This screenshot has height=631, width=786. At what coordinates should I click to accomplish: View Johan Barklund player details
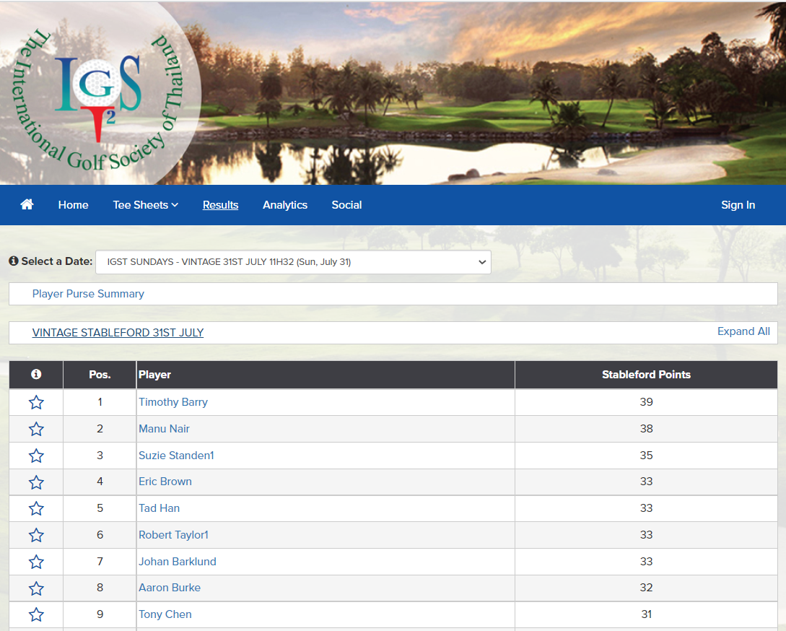178,561
